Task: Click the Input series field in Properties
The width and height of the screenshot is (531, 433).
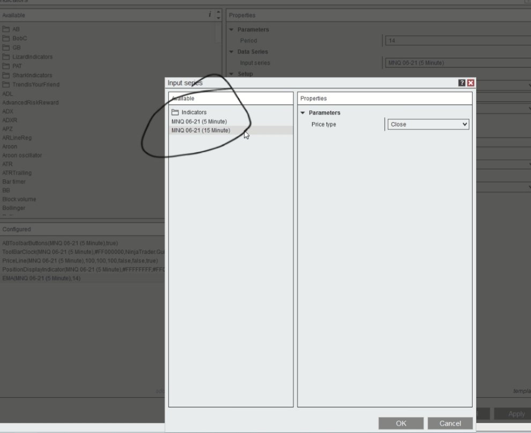Action: (x=458, y=63)
